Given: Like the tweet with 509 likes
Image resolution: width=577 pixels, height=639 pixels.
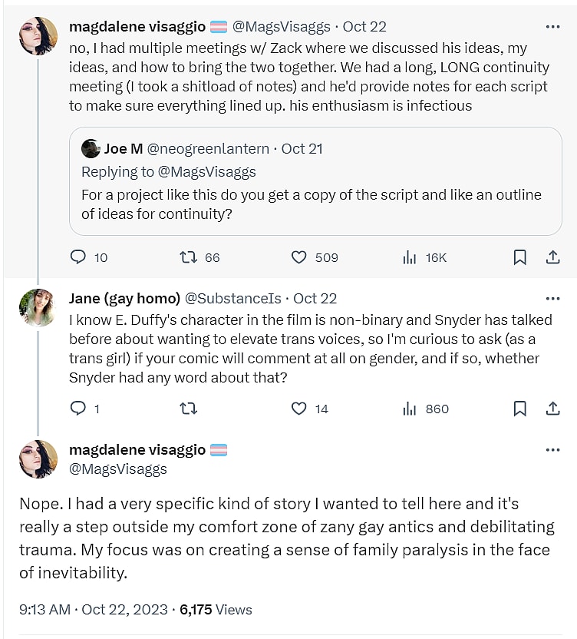Looking at the screenshot, I should (299, 257).
